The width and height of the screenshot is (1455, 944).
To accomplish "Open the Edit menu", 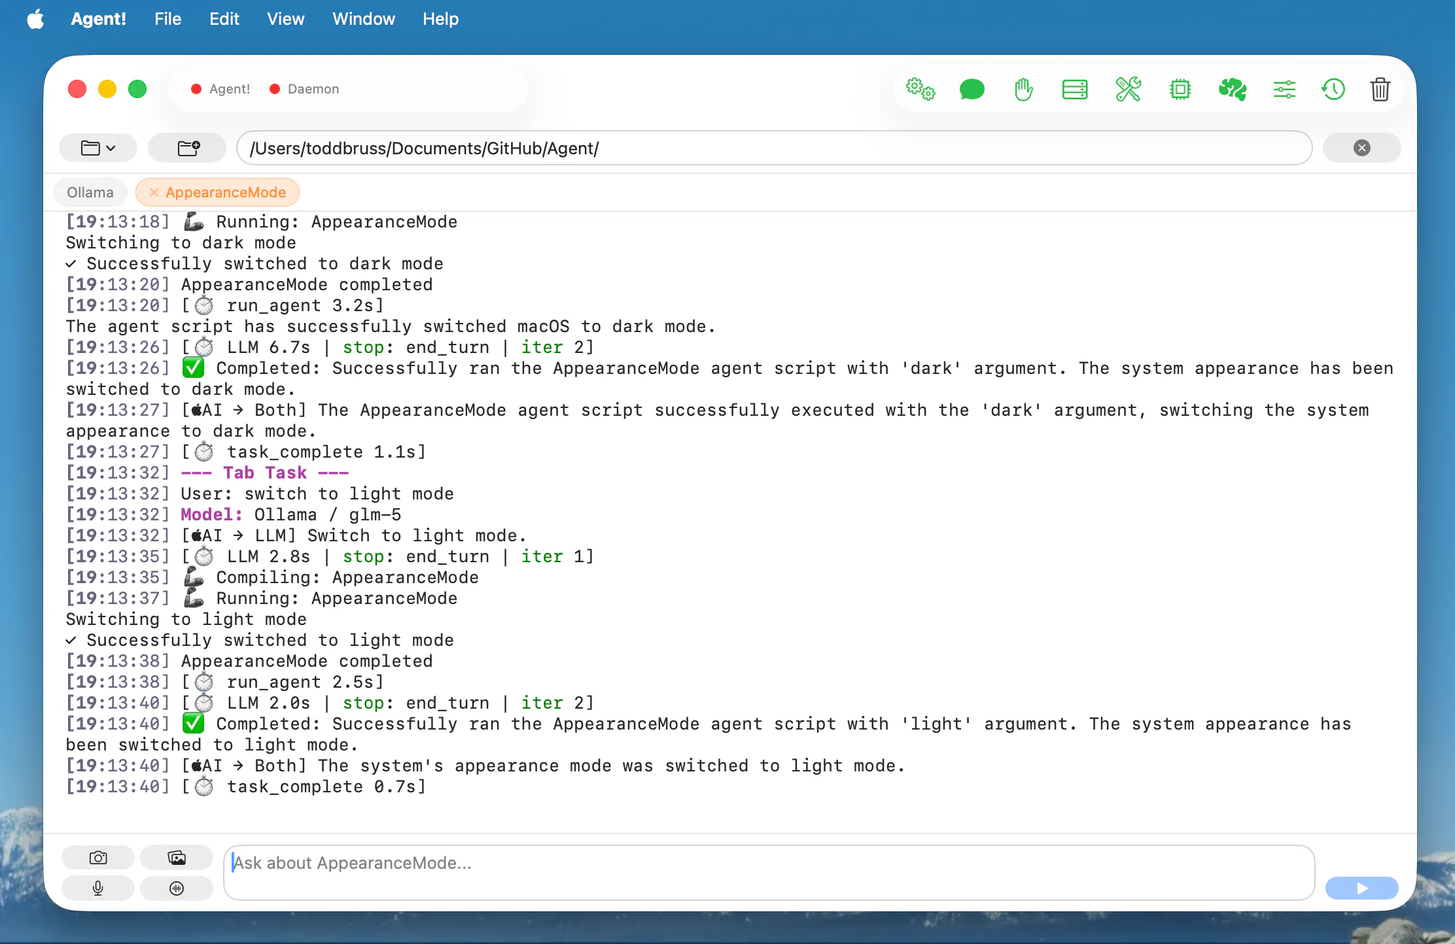I will pos(224,19).
